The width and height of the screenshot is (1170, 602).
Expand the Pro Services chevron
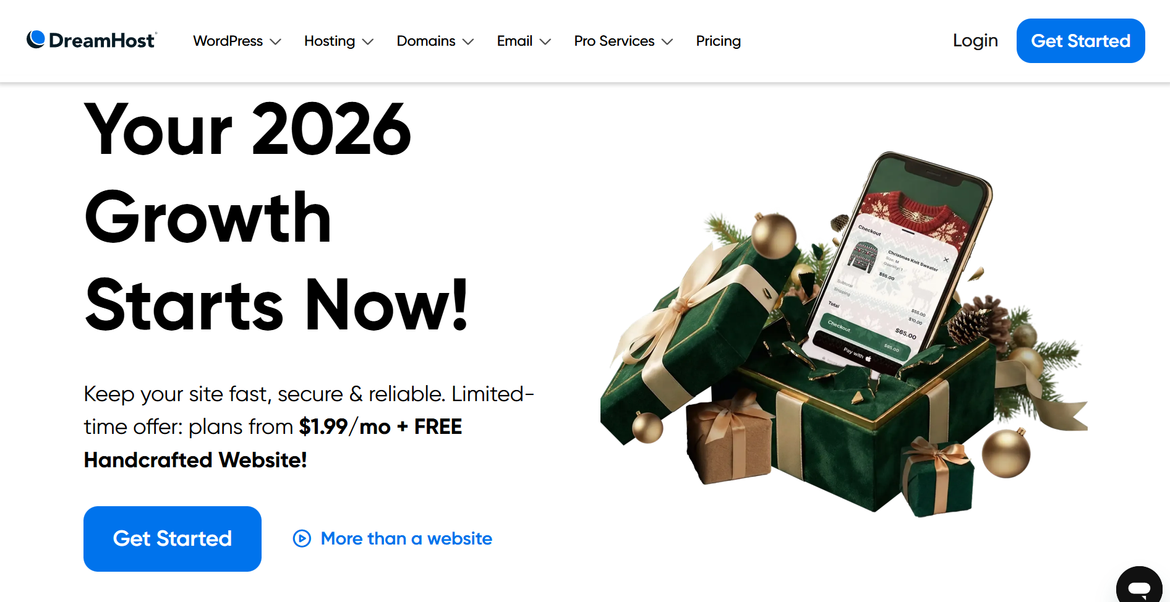point(667,41)
